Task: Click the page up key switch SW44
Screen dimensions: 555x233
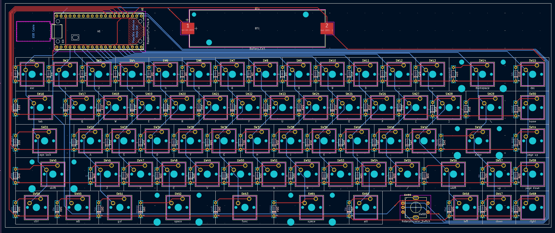Action: point(532,141)
